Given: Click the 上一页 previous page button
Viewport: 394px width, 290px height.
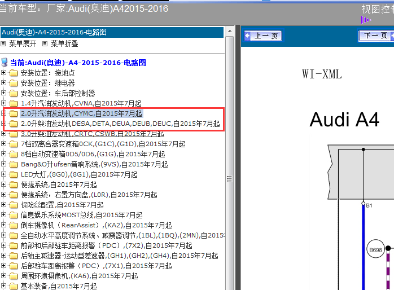Looking at the screenshot, I should pyautogui.click(x=262, y=36).
